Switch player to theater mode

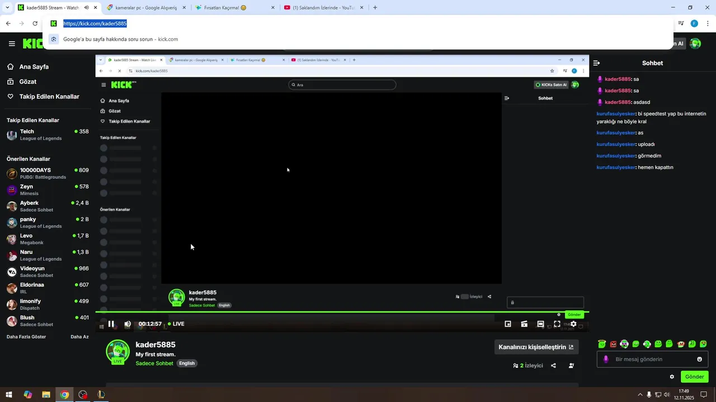[x=540, y=324]
